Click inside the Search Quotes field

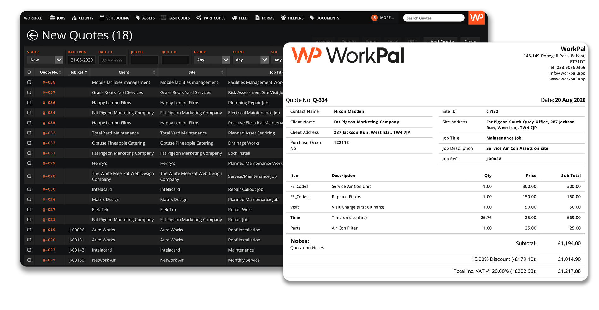tap(433, 18)
